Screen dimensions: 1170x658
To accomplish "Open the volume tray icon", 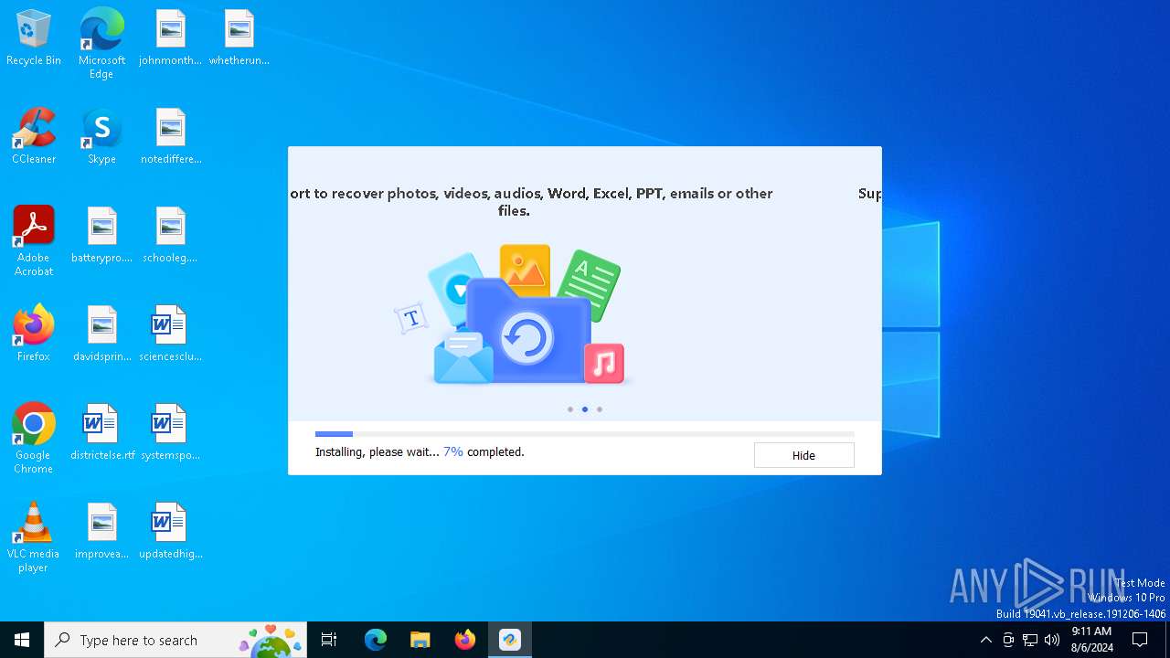I will point(1052,640).
